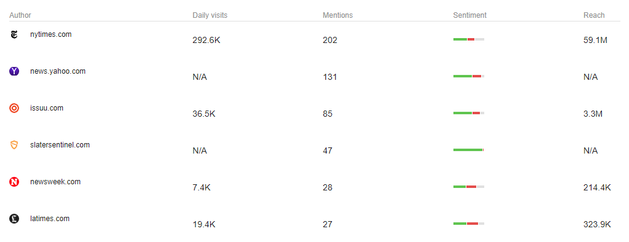
Task: Sort by the Mentions column header
Action: point(338,15)
